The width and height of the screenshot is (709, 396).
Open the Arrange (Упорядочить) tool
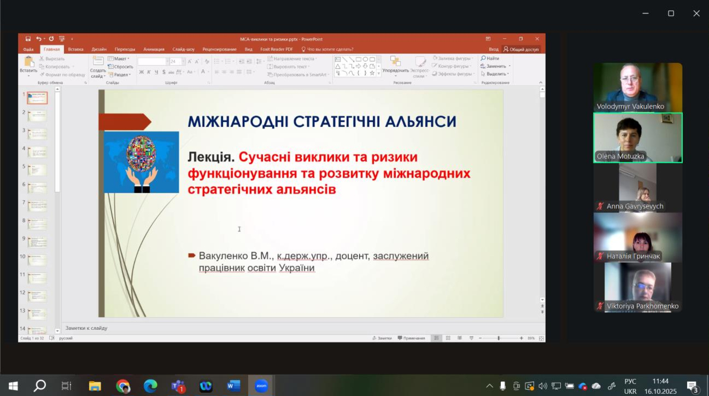coord(395,64)
